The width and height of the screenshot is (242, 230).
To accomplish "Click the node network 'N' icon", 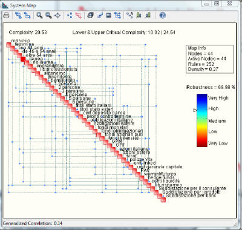I will tap(129, 16).
